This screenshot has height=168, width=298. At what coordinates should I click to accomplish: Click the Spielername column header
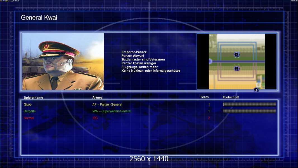pyautogui.click(x=34, y=98)
